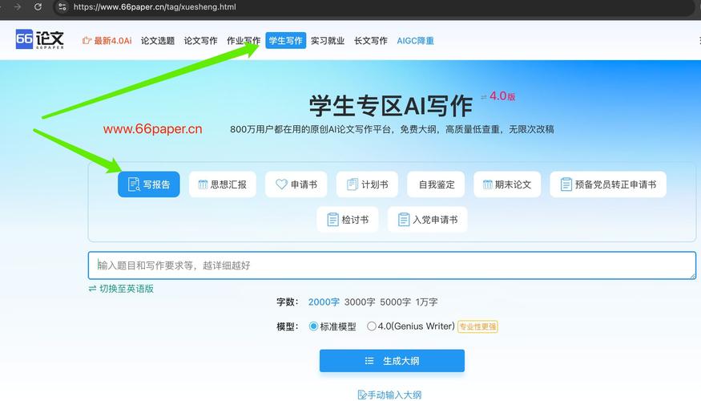Select the 检讨书 category button

pyautogui.click(x=348, y=220)
